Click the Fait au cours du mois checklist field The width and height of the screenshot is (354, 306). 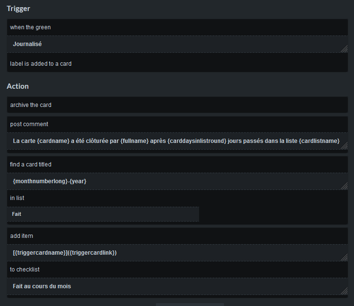click(x=177, y=286)
